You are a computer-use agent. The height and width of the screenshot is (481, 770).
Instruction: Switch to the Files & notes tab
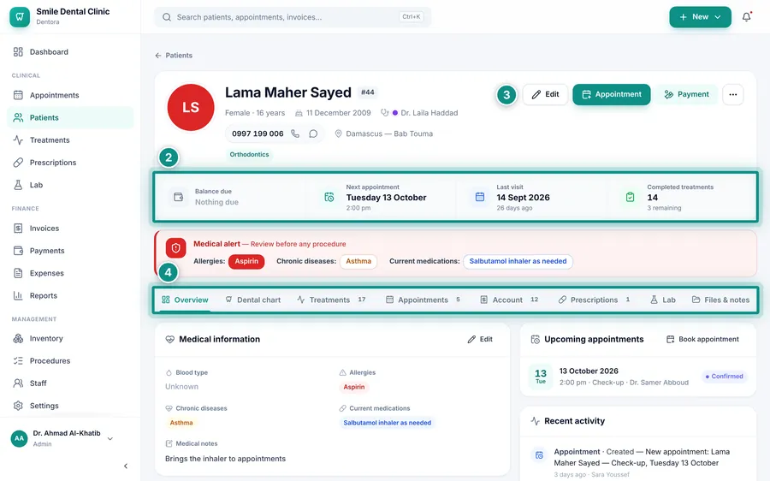click(721, 300)
